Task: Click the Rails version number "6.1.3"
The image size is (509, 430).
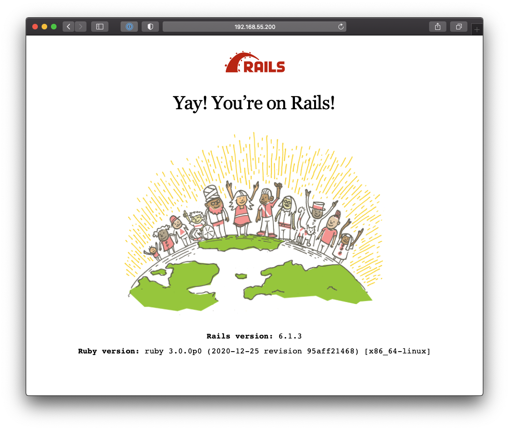Action: point(290,336)
